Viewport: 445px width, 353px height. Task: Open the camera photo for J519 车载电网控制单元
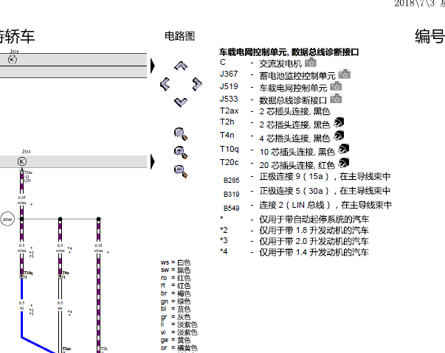click(x=336, y=86)
